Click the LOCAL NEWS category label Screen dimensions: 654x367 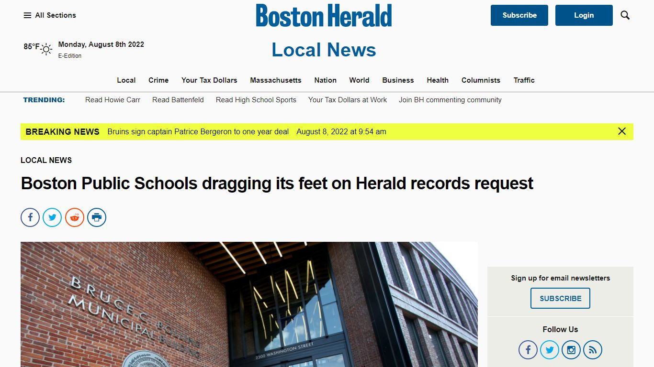pos(46,160)
